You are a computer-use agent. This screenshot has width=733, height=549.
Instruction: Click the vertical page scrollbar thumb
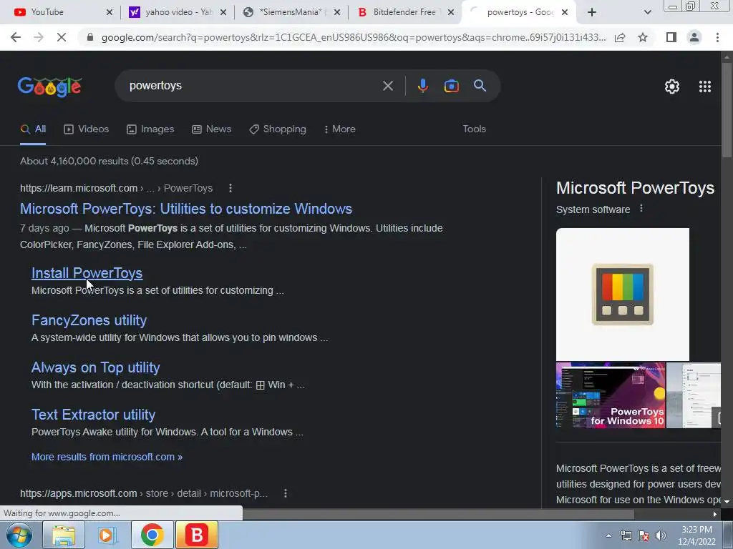click(x=727, y=109)
